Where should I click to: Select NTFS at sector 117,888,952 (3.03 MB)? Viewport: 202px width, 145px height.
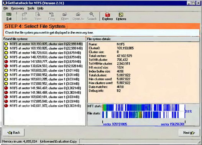[x=44, y=83]
